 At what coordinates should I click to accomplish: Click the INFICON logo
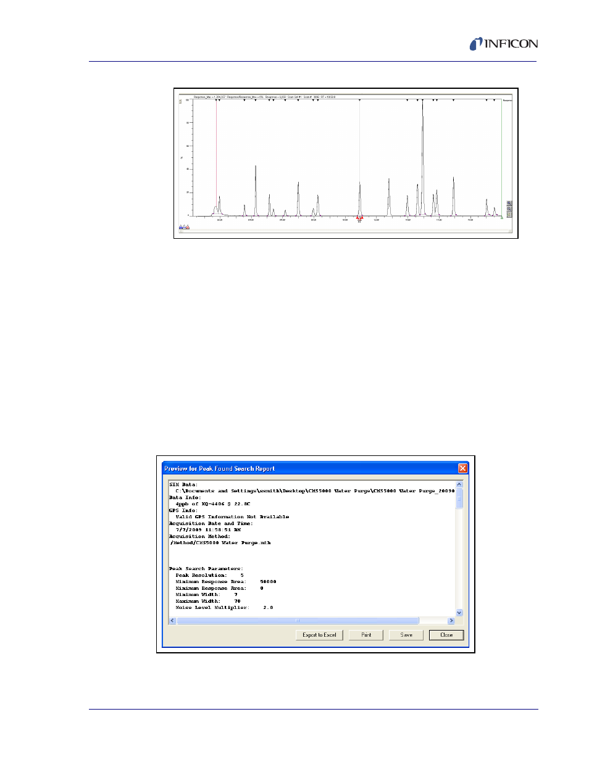(503, 44)
